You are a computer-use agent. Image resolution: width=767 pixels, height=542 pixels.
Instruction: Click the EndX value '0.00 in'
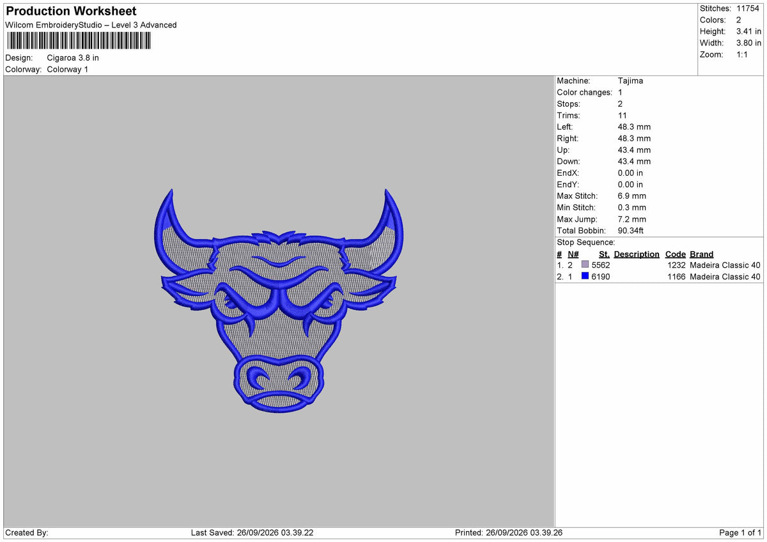pos(630,173)
